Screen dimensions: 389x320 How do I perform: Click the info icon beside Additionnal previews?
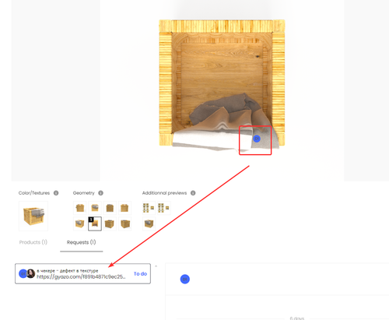tap(193, 193)
